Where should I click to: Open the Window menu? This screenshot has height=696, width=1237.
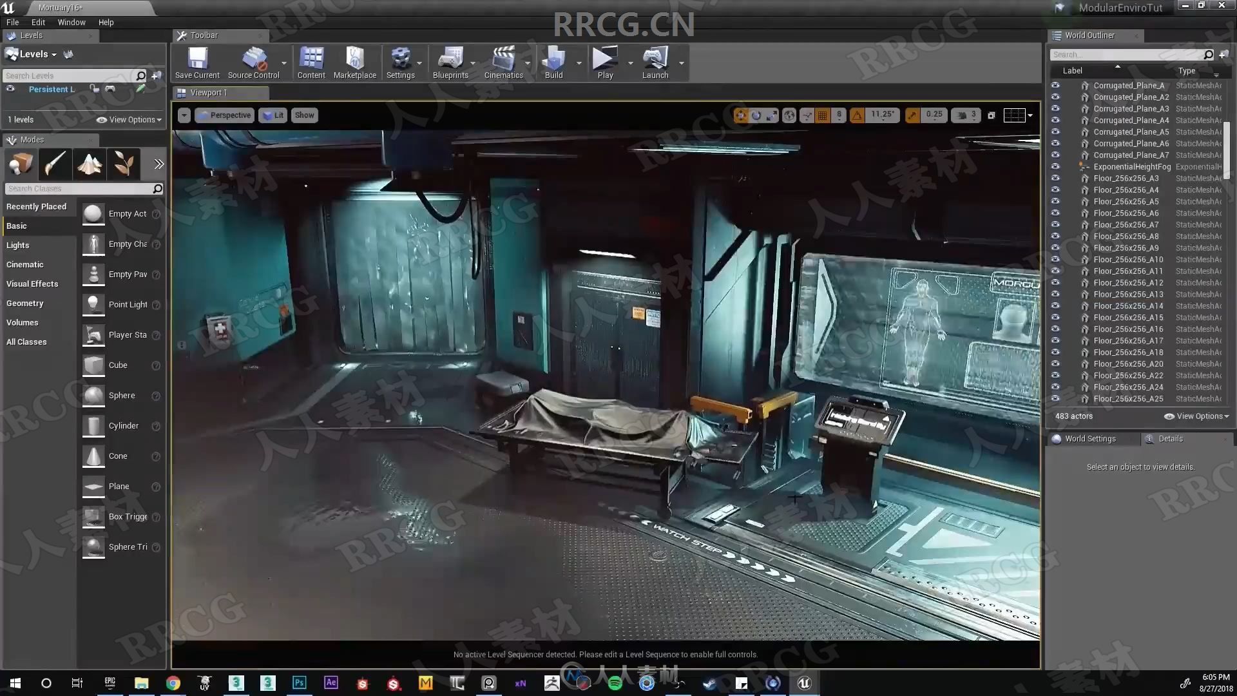70,22
